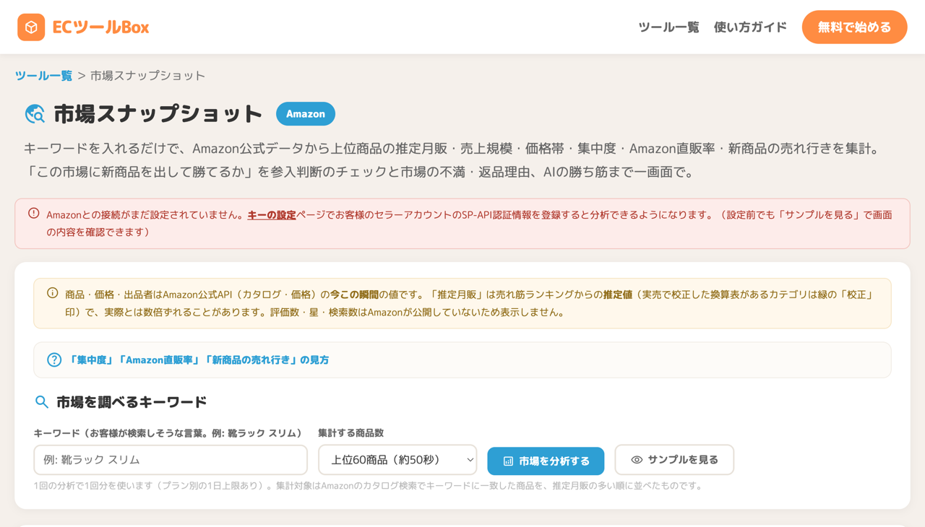The height and width of the screenshot is (527, 925).
Task: Click the magnifier icon next to 市場を調べるキーワード
Action: 42,402
